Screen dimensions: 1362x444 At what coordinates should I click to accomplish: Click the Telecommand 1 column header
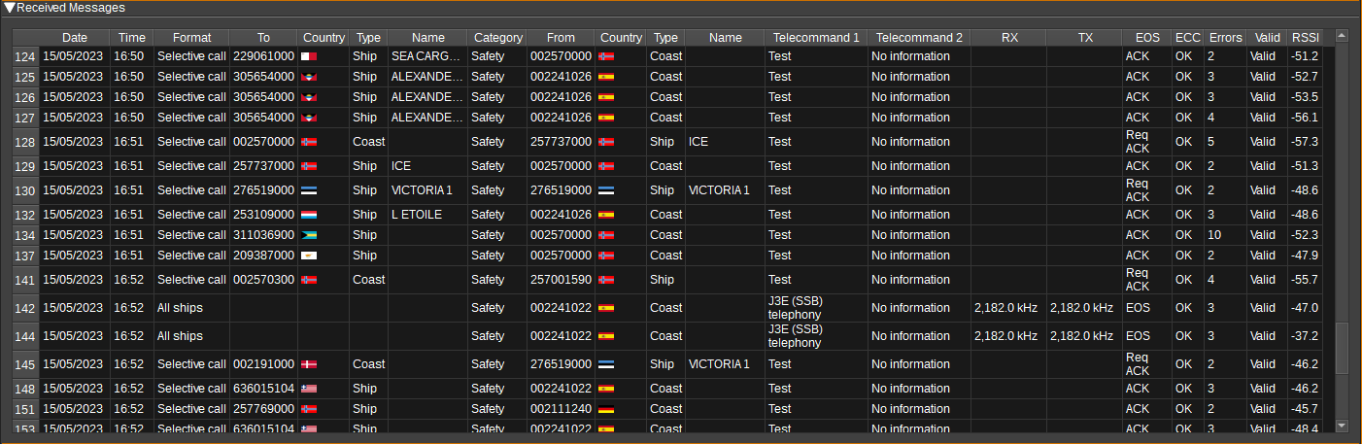pos(815,37)
